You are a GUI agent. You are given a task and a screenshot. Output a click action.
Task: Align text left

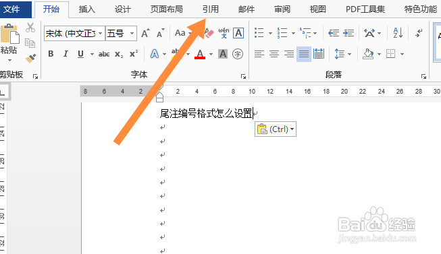(x=259, y=54)
